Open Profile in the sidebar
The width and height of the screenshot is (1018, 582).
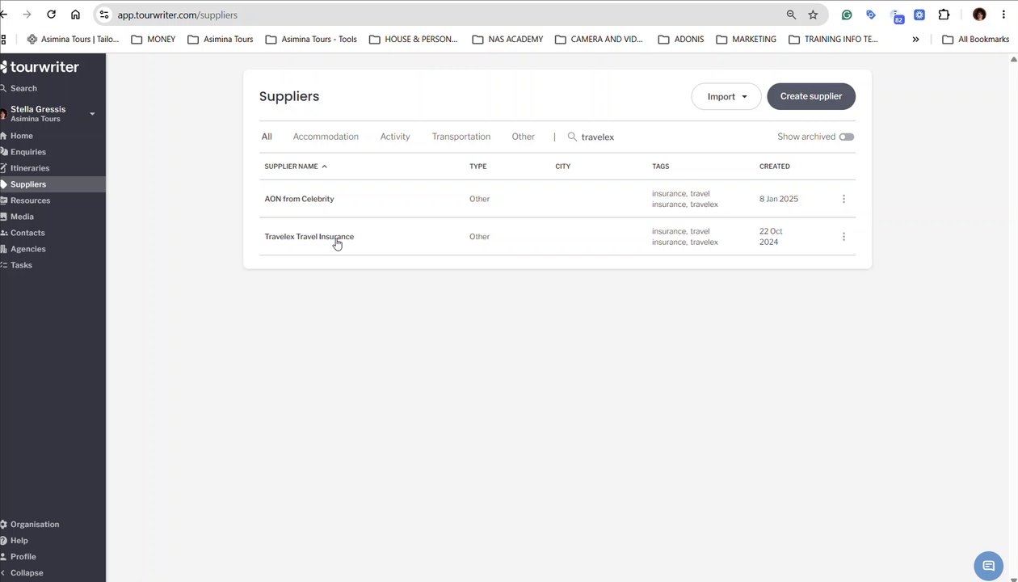[x=23, y=557]
